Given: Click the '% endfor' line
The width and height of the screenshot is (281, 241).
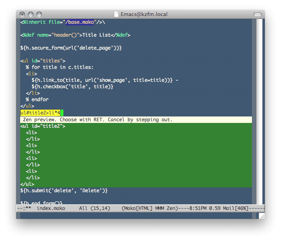Looking at the screenshot, I should (37, 100).
